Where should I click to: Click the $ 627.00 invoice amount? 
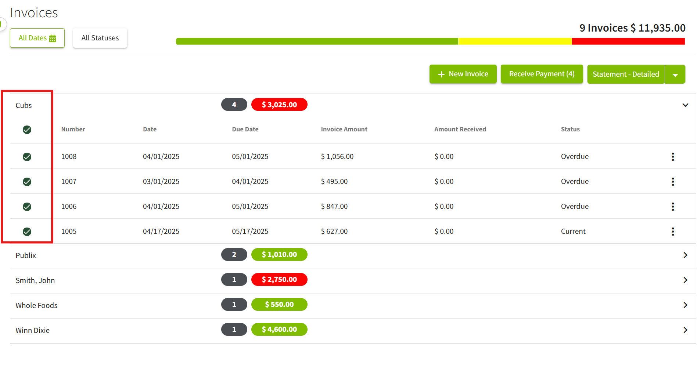pyautogui.click(x=334, y=231)
